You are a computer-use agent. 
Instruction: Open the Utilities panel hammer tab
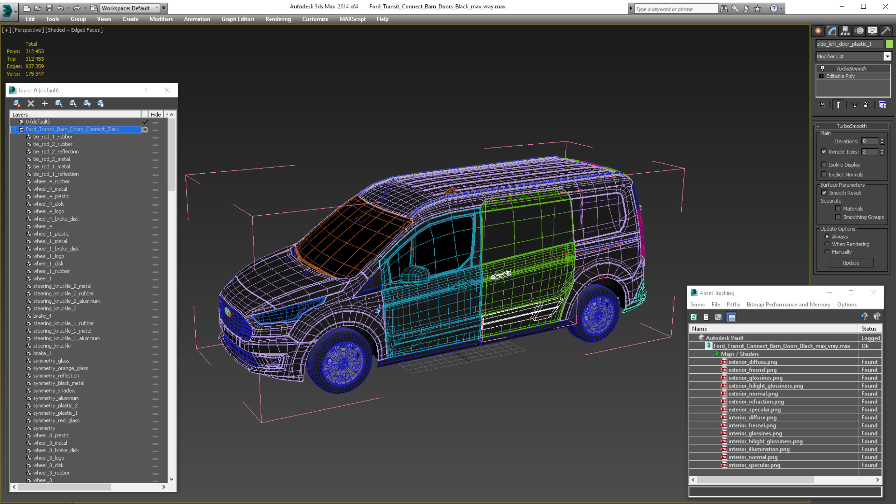(x=886, y=31)
